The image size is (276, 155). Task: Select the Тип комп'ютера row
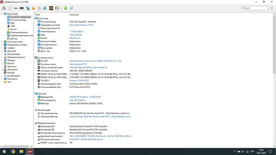(x=83, y=22)
